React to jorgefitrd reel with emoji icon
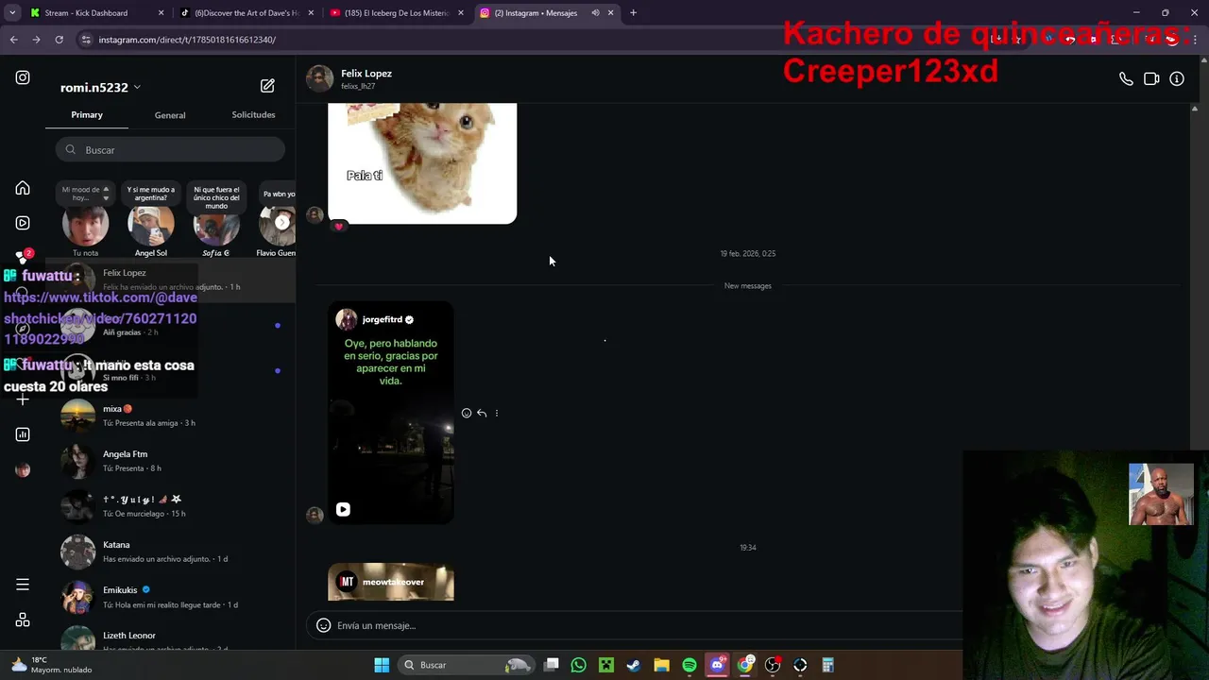The image size is (1209, 680). (467, 413)
